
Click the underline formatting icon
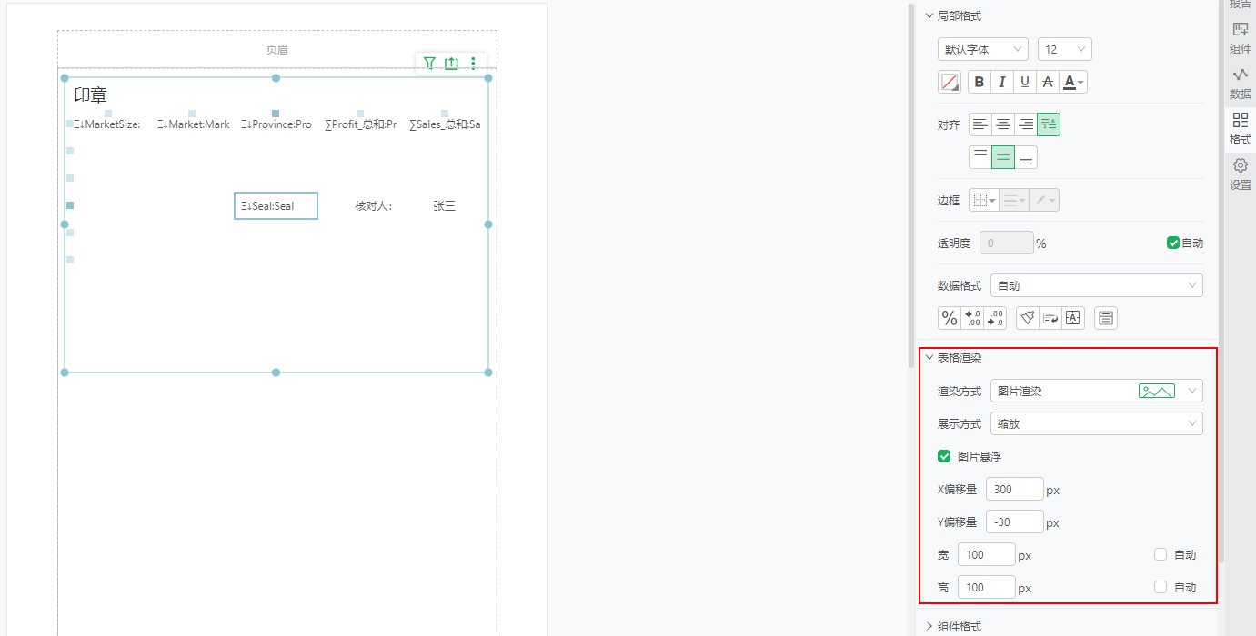coord(1024,82)
